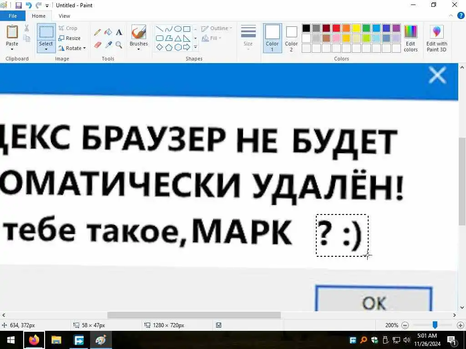466x349 pixels.
Task: Switch to the View tab
Action: (64, 16)
